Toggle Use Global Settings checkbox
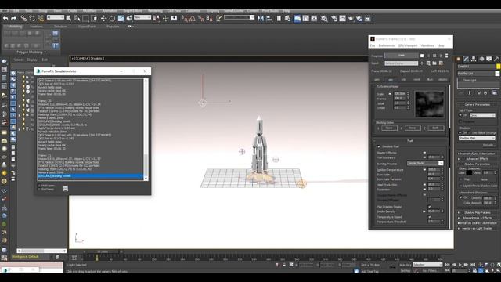The height and width of the screenshot is (282, 501). pyautogui.click(x=470, y=132)
